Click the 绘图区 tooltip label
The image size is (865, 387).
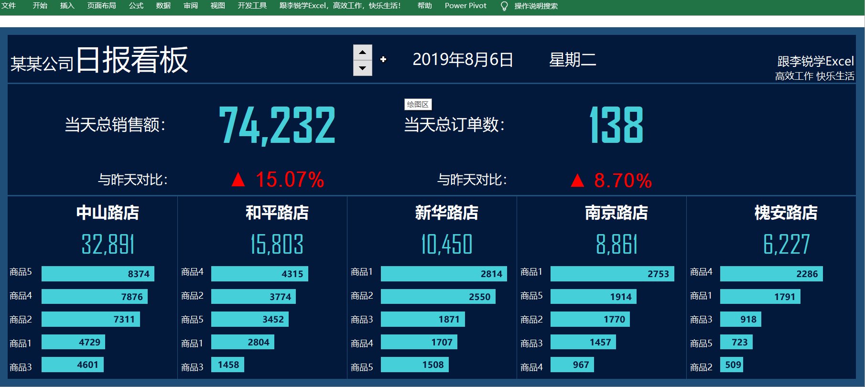point(418,104)
